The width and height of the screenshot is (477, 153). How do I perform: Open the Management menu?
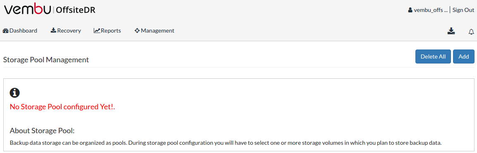[155, 31]
